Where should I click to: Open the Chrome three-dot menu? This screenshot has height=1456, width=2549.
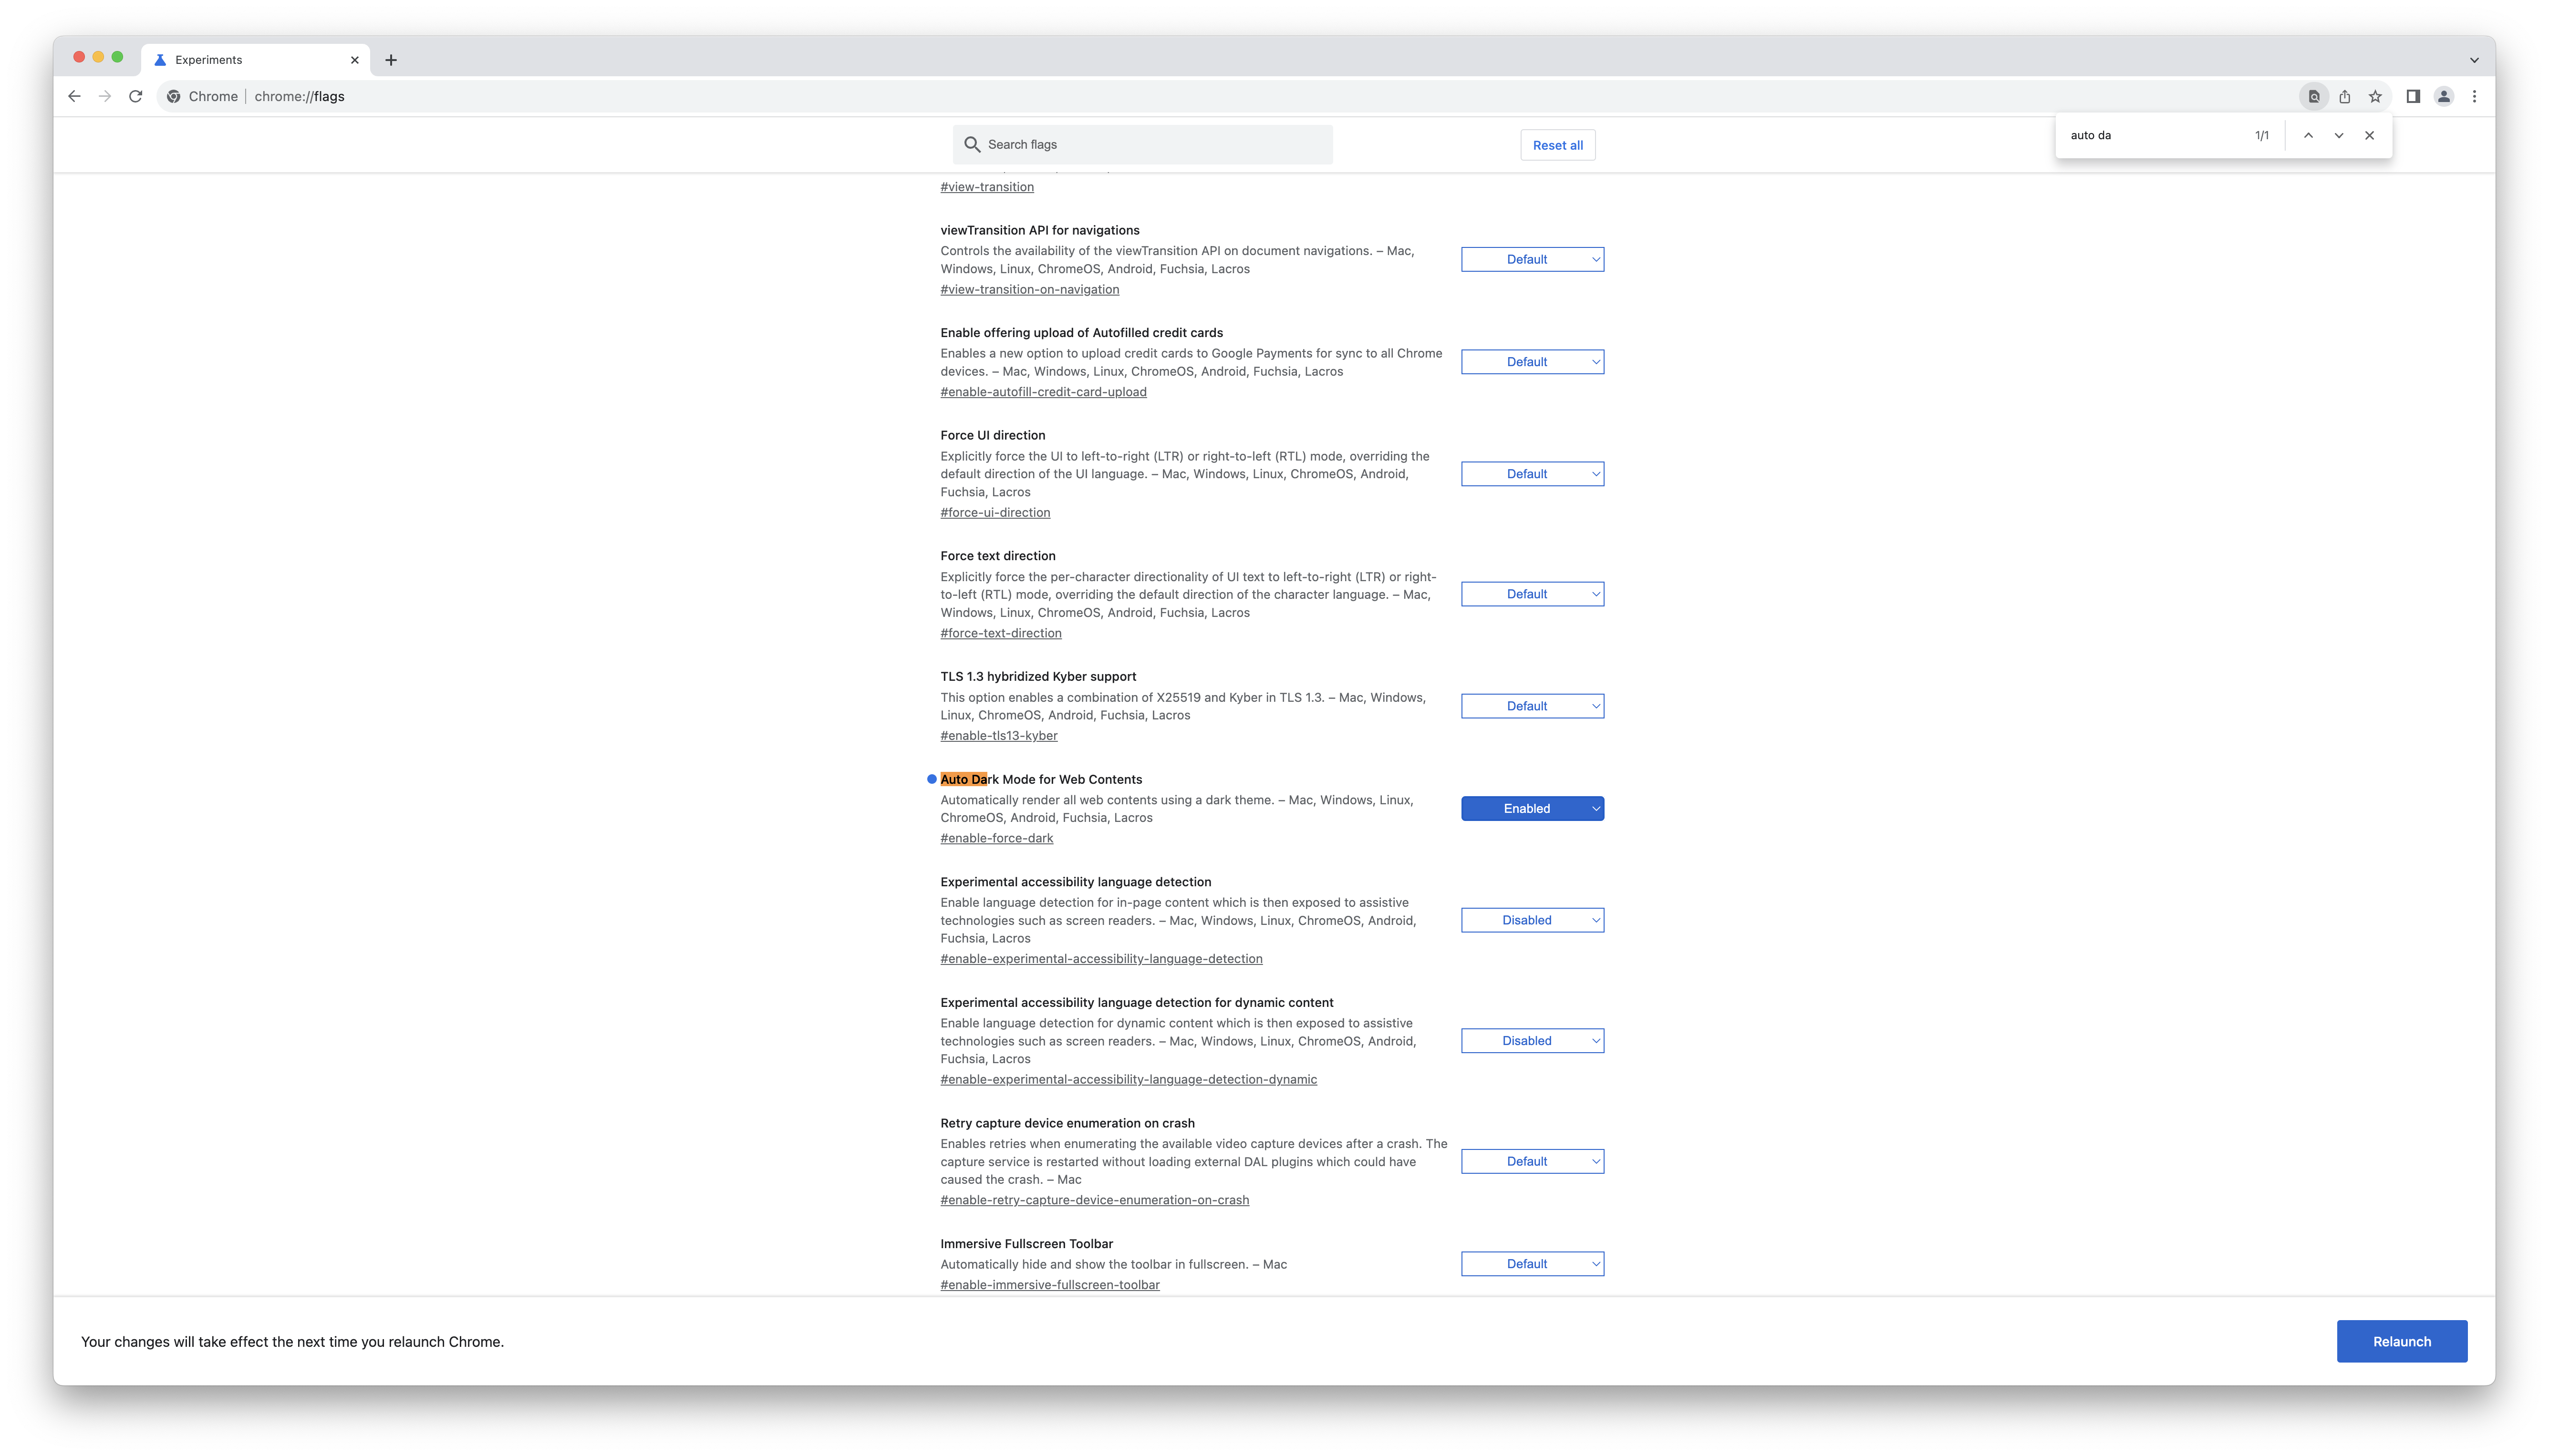[2474, 96]
